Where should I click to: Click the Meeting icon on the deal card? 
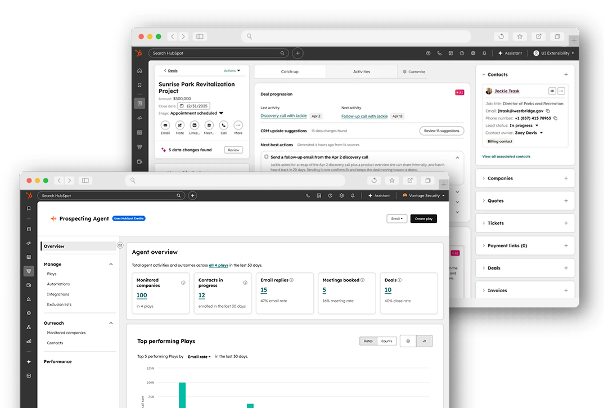[209, 125]
